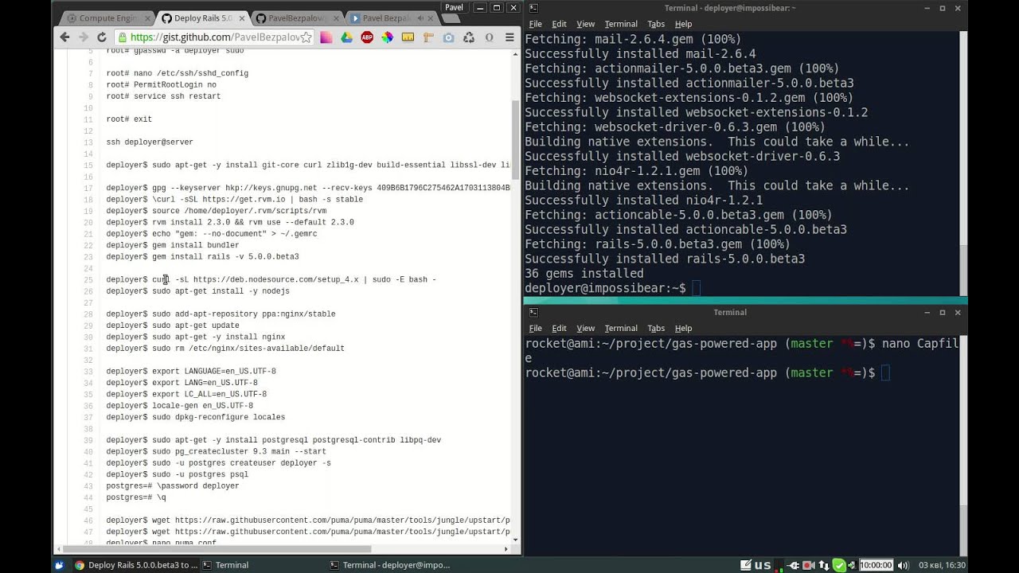Open the Terminal taskbar entry
The width and height of the screenshot is (1019, 573).
[226, 565]
